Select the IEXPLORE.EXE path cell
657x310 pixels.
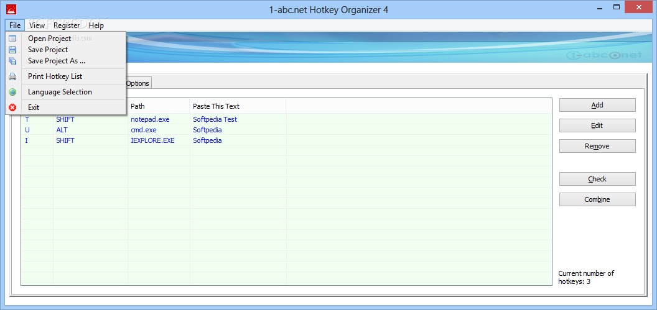152,140
